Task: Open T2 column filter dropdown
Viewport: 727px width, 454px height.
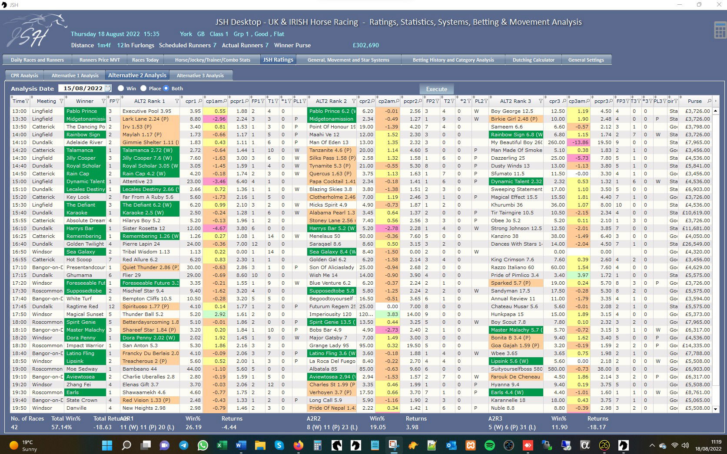Action: point(453,101)
